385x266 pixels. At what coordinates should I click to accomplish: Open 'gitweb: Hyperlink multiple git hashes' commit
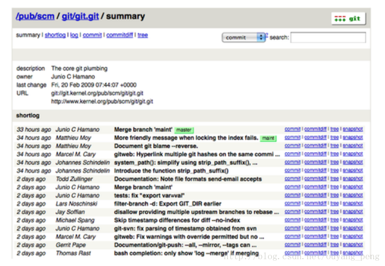coord(197,154)
